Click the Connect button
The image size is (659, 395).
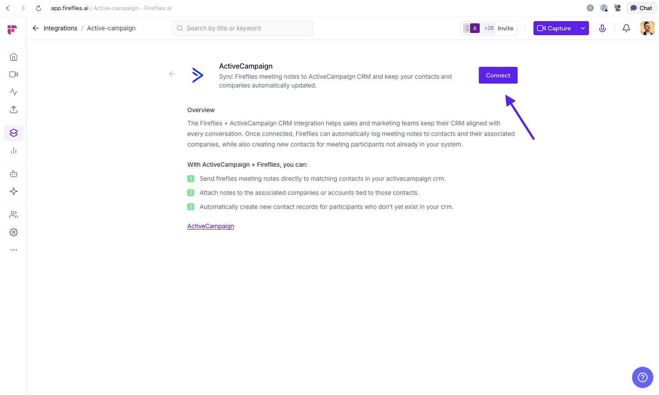tap(498, 75)
